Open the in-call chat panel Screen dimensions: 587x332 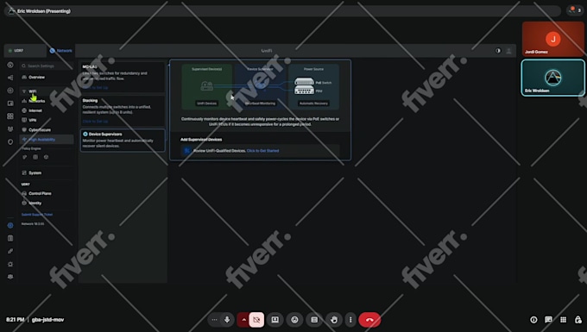[548, 320]
